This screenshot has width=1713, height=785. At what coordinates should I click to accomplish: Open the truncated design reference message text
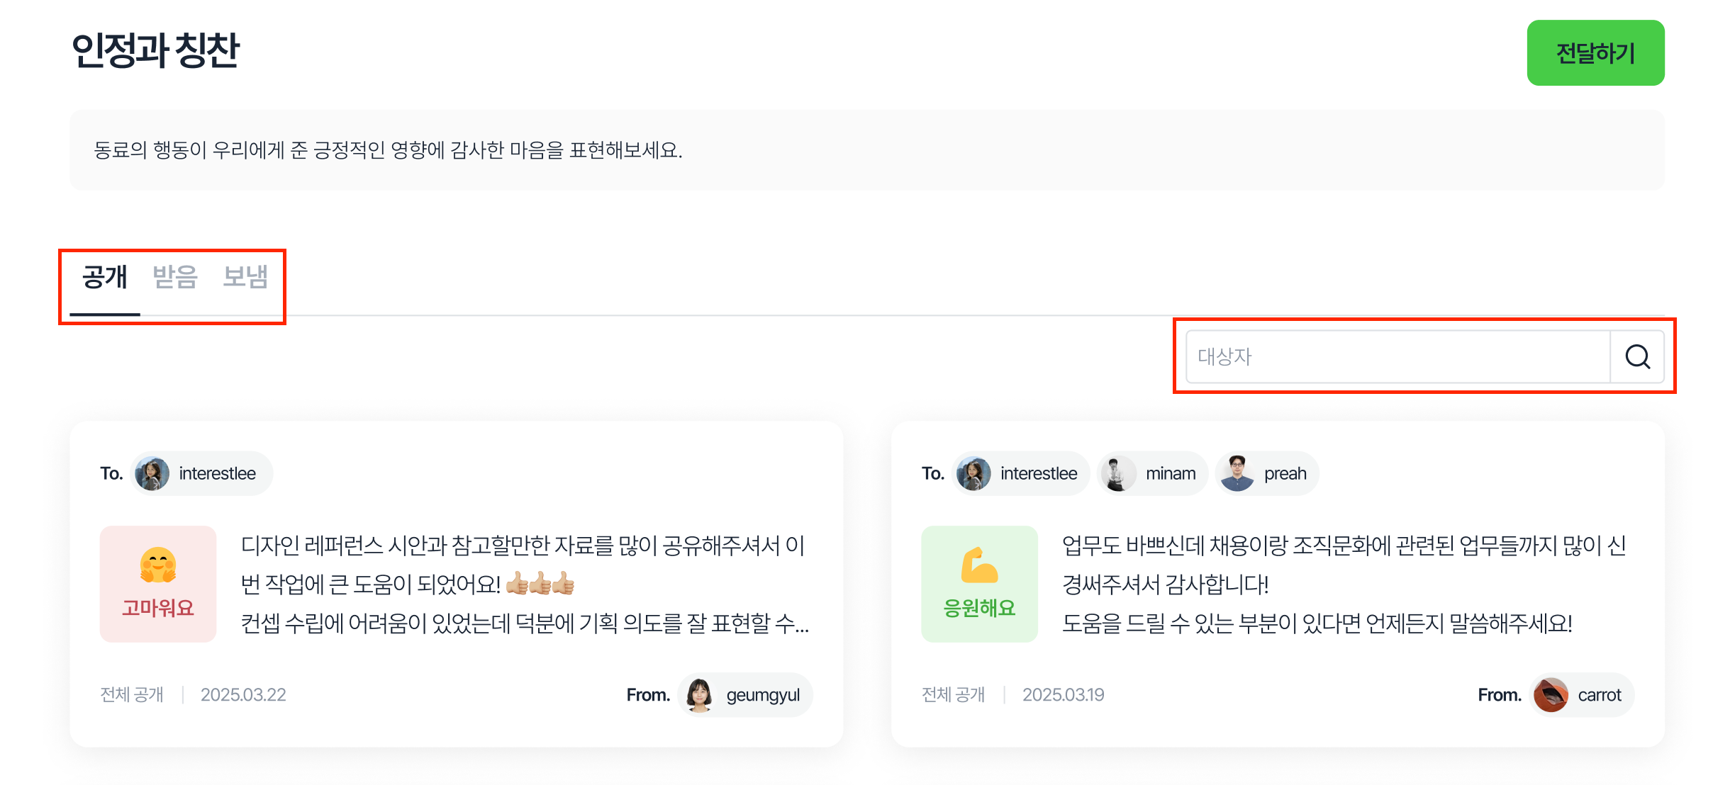coord(525,584)
